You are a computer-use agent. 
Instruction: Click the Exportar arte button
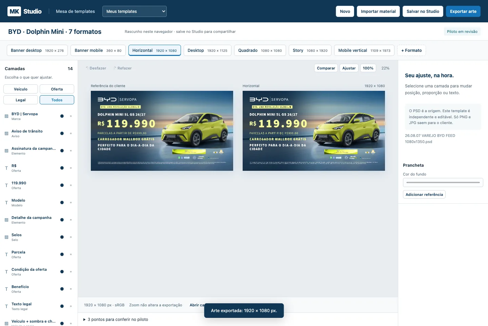click(x=463, y=11)
